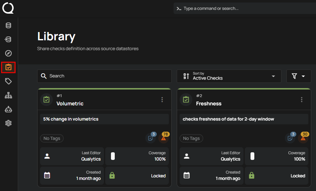The image size is (316, 191).
Task: Click the Volumetric anomalies badge showing 78
Action: [x=164, y=138]
